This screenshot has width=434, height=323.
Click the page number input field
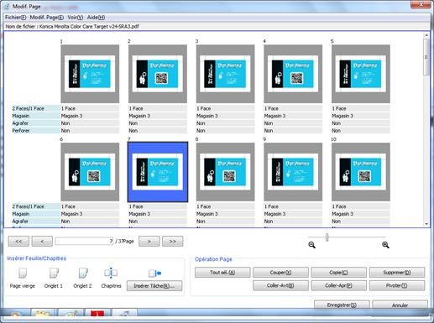[84, 241]
